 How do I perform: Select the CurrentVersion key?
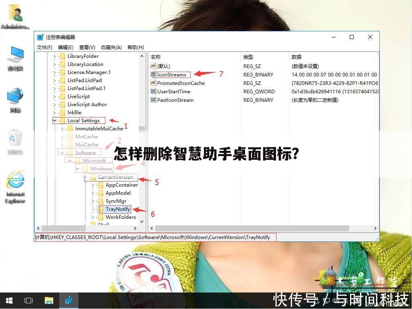[115, 177]
